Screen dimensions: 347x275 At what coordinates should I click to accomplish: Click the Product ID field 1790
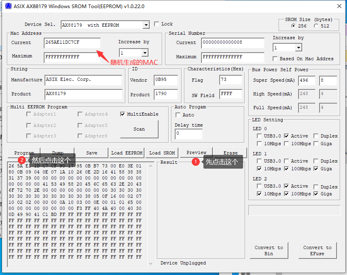click(166, 94)
